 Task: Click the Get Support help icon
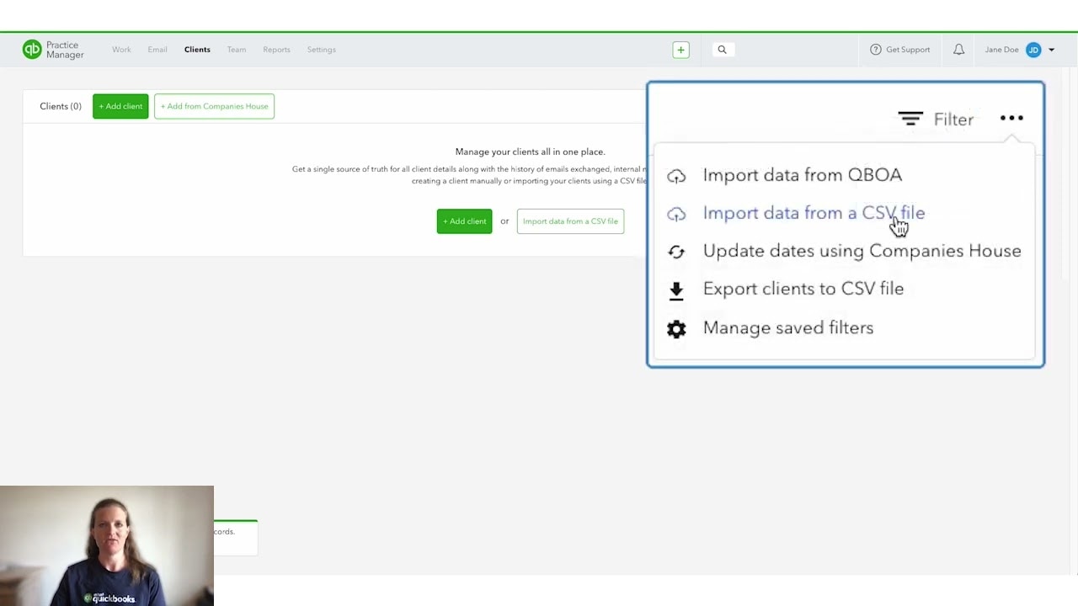[x=876, y=50]
